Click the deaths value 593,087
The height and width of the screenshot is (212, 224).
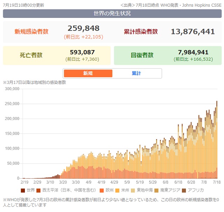82,52
